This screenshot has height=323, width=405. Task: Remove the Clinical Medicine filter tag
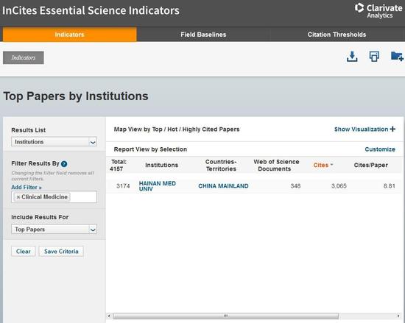[x=18, y=197]
